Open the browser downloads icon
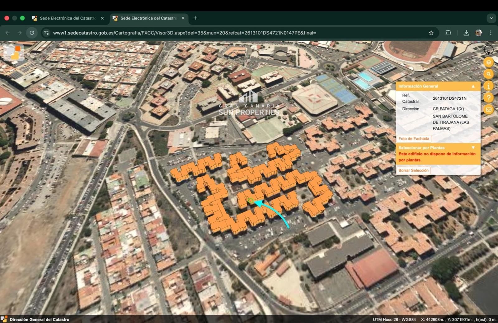The width and height of the screenshot is (498, 323). (x=466, y=33)
